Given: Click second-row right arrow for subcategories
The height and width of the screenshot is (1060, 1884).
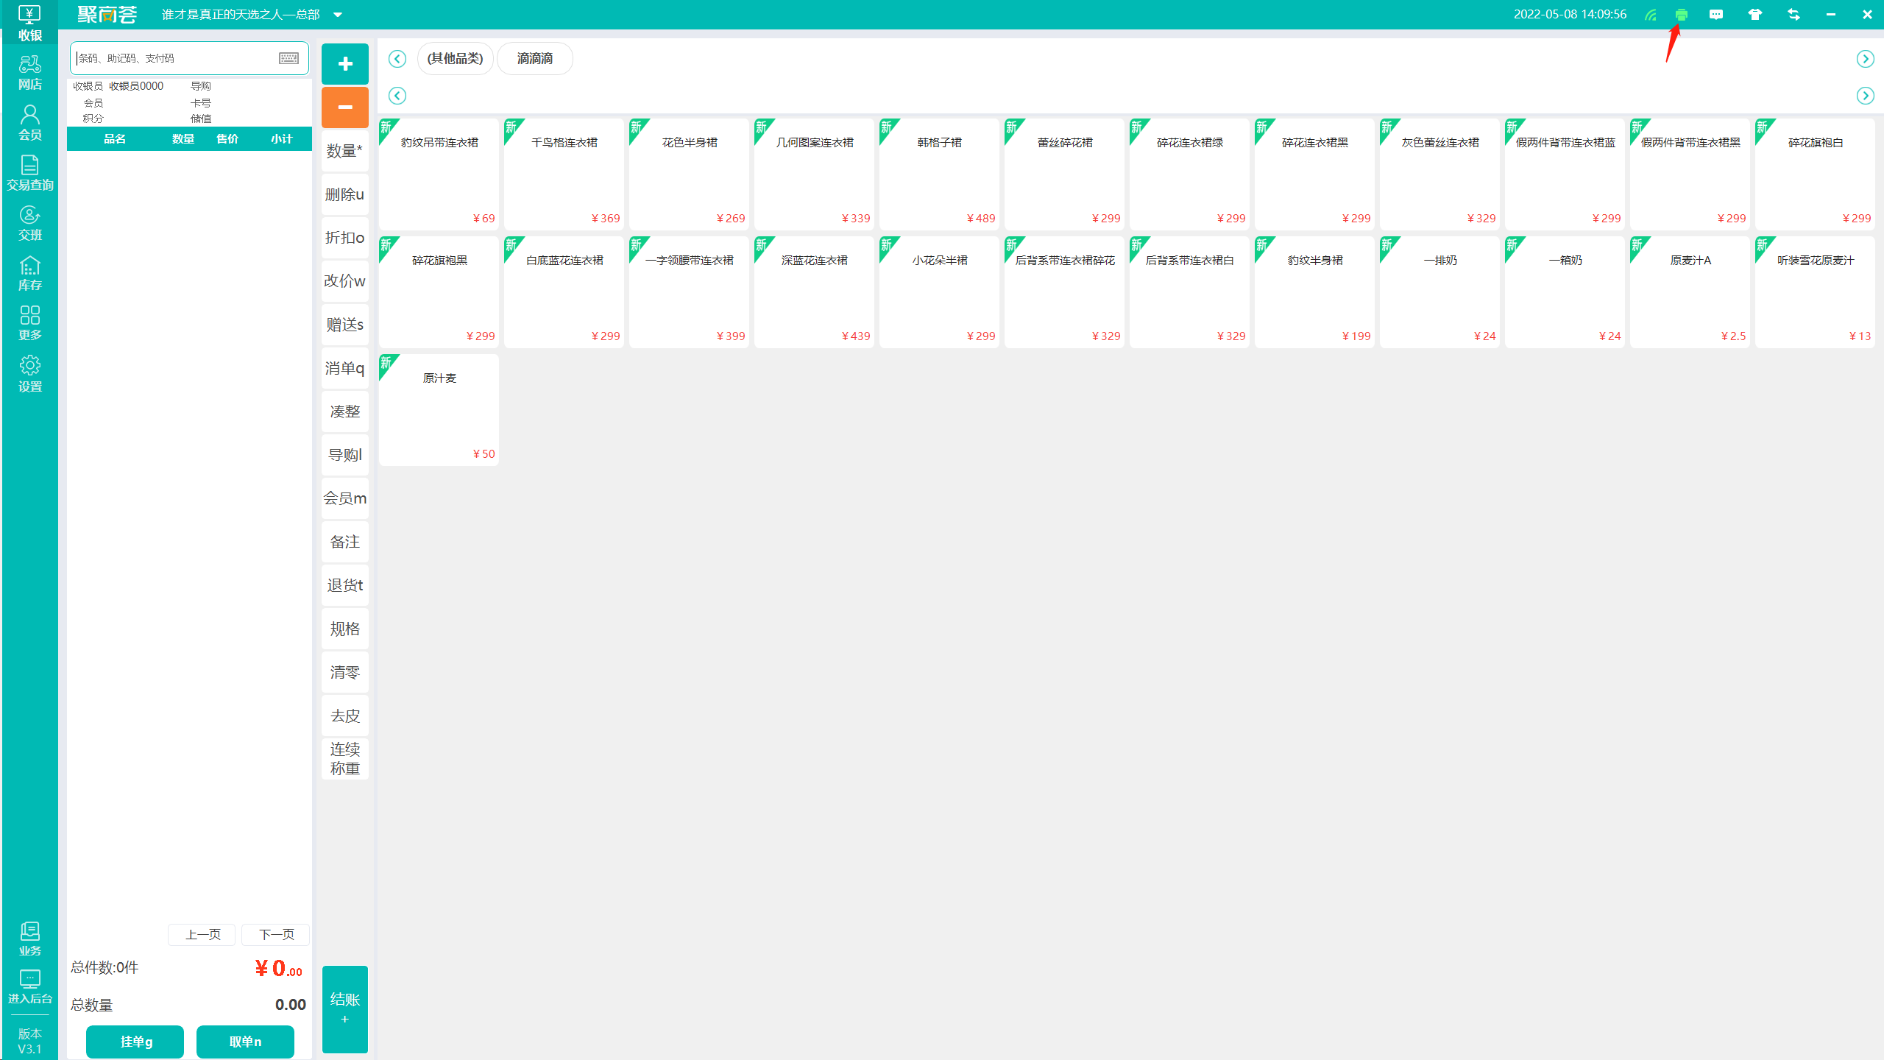Looking at the screenshot, I should pyautogui.click(x=1865, y=96).
